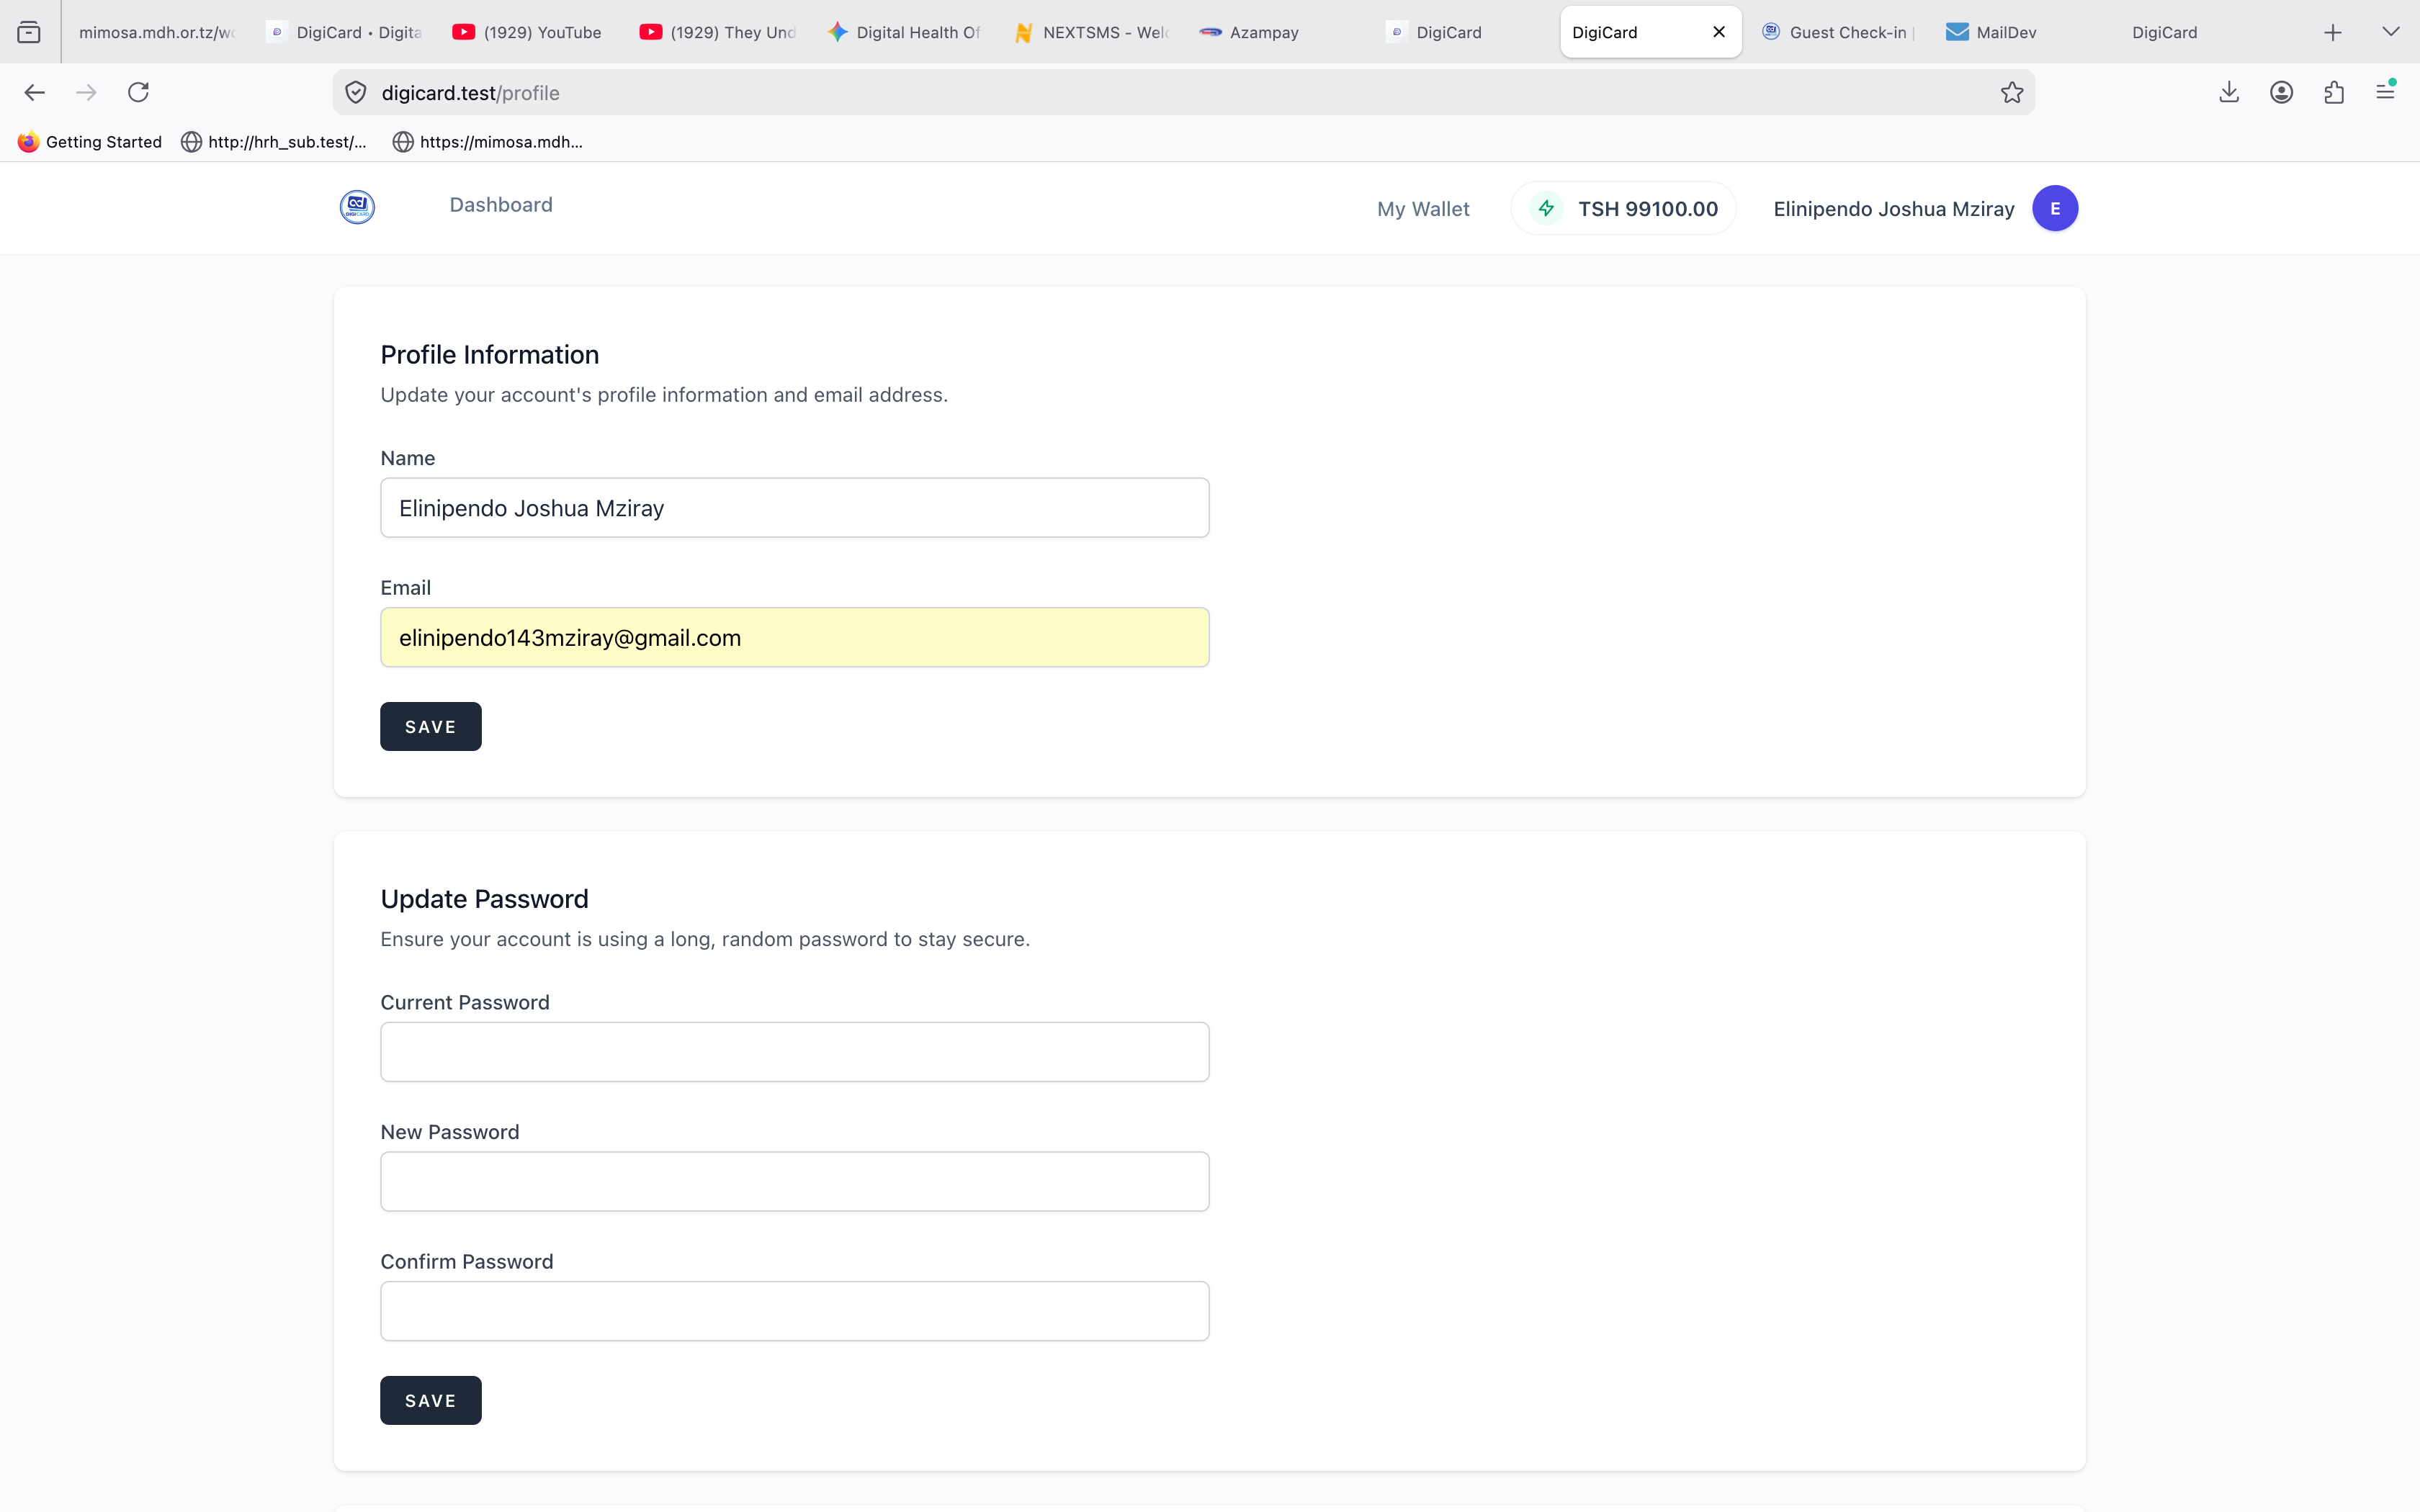The image size is (2420, 1512).
Task: Bookmark this page with the star
Action: click(2012, 93)
